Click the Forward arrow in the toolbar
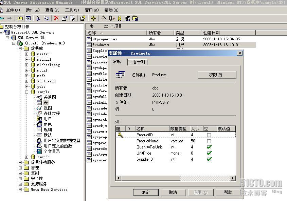Image resolution: width=287 pixels, height=201 pixels. 10,18
